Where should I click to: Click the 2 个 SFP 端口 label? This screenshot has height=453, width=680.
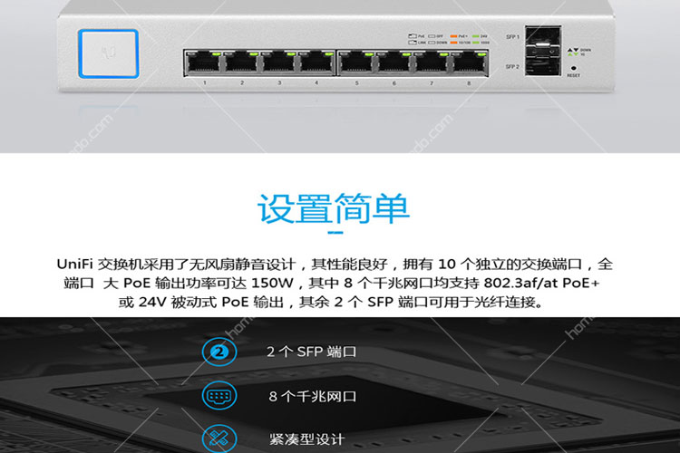tap(311, 352)
